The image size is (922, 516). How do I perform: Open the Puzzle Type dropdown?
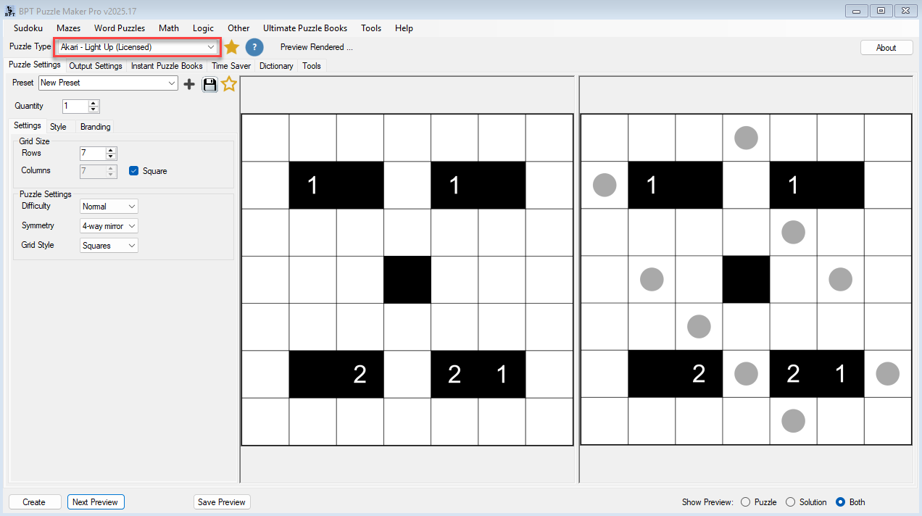pos(138,47)
